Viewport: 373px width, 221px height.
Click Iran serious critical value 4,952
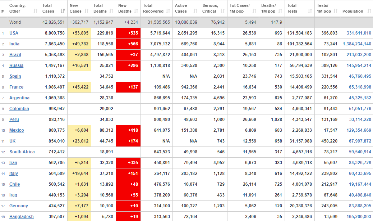coord(219,163)
